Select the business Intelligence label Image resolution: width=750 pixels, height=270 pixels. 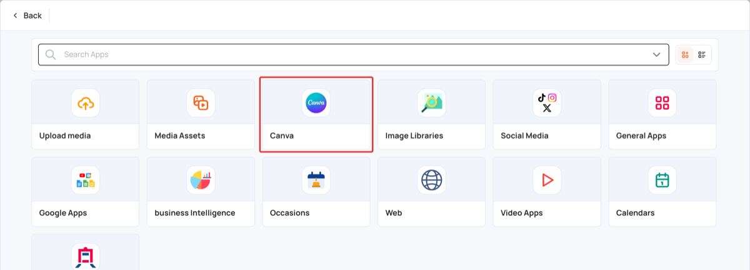point(195,213)
